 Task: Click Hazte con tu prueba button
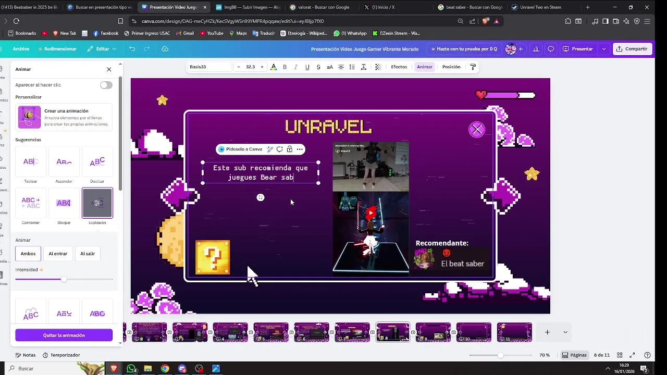click(463, 49)
